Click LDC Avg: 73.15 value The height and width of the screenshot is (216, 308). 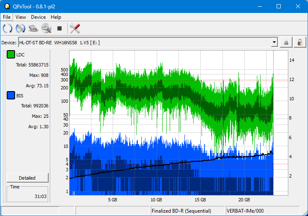(x=37, y=86)
